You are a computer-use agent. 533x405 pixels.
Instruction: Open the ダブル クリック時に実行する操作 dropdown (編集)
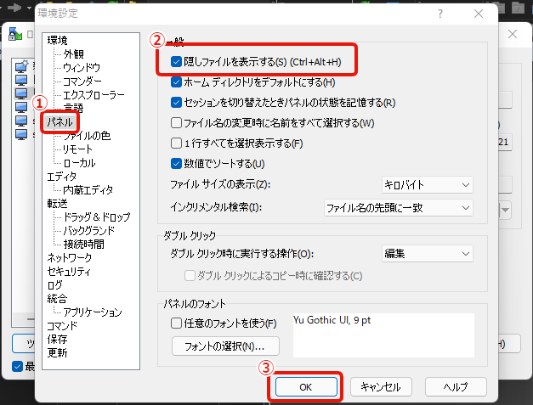[x=427, y=254]
